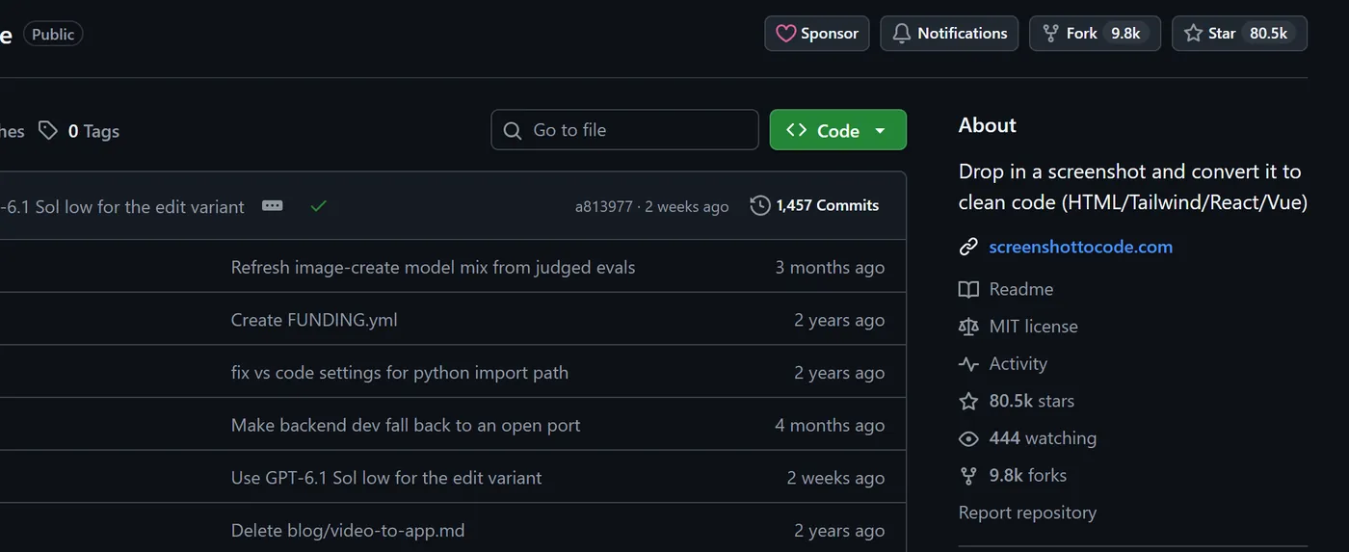The image size is (1349, 552).
Task: Click the Sponsor heart button
Action: pyautogui.click(x=817, y=34)
